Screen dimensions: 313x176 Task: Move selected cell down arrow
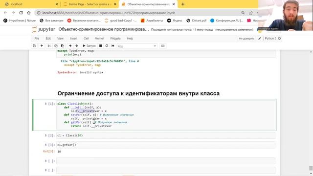77,45
